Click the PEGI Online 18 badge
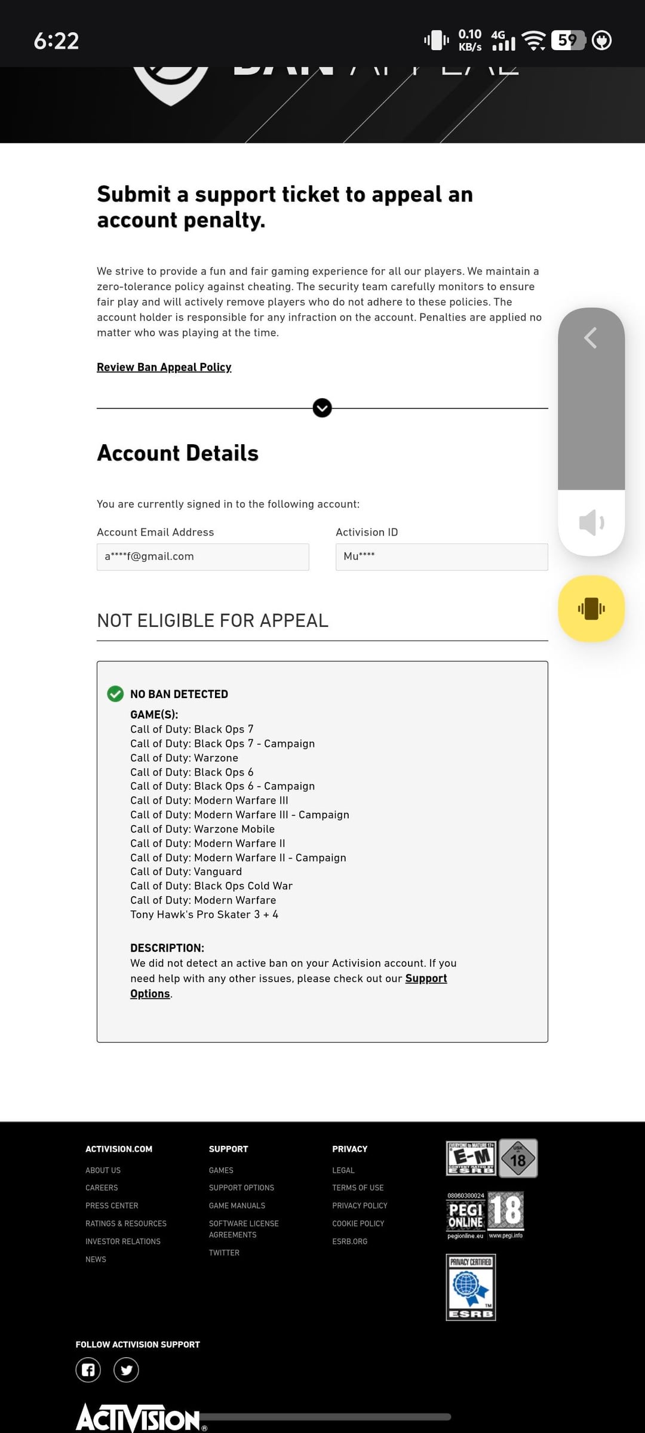The height and width of the screenshot is (1433, 645). pyautogui.click(x=485, y=1214)
